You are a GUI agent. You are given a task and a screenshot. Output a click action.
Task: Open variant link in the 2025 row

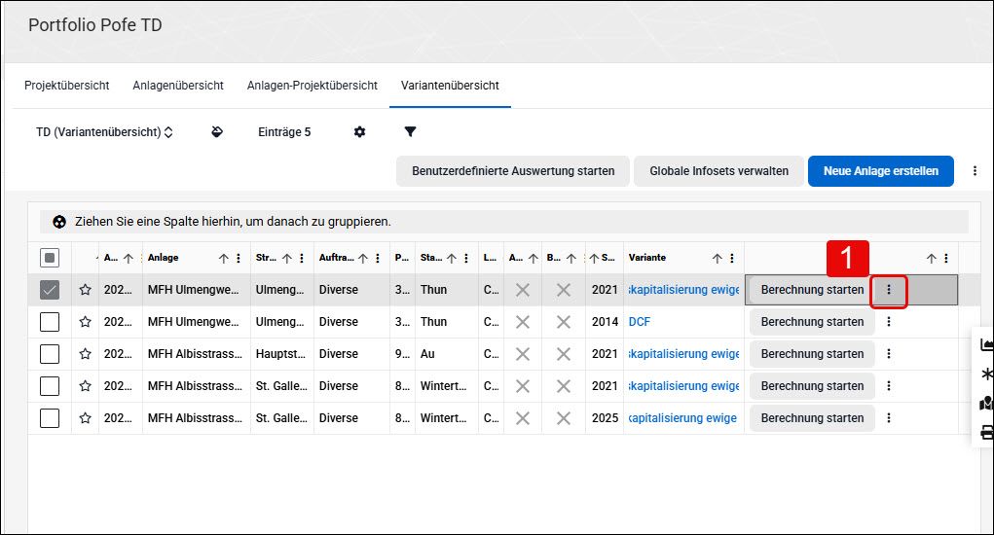tap(682, 418)
